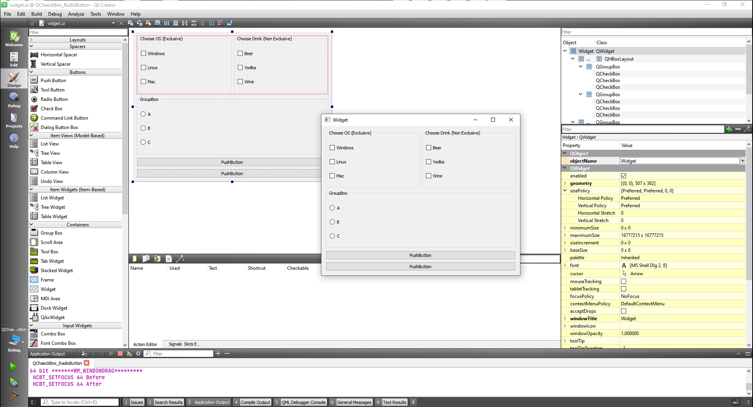
Task: Open the Issues output pane
Action: click(134, 402)
